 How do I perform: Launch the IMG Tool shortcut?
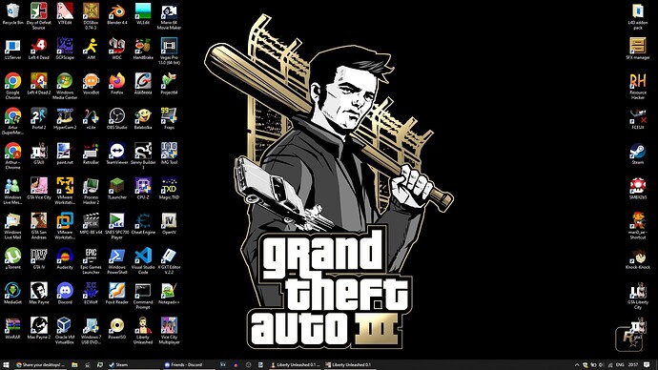tap(169, 154)
